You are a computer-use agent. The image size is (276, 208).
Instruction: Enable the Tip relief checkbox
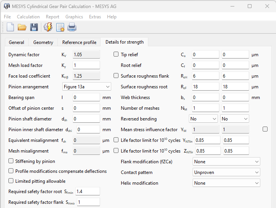pos(116,55)
